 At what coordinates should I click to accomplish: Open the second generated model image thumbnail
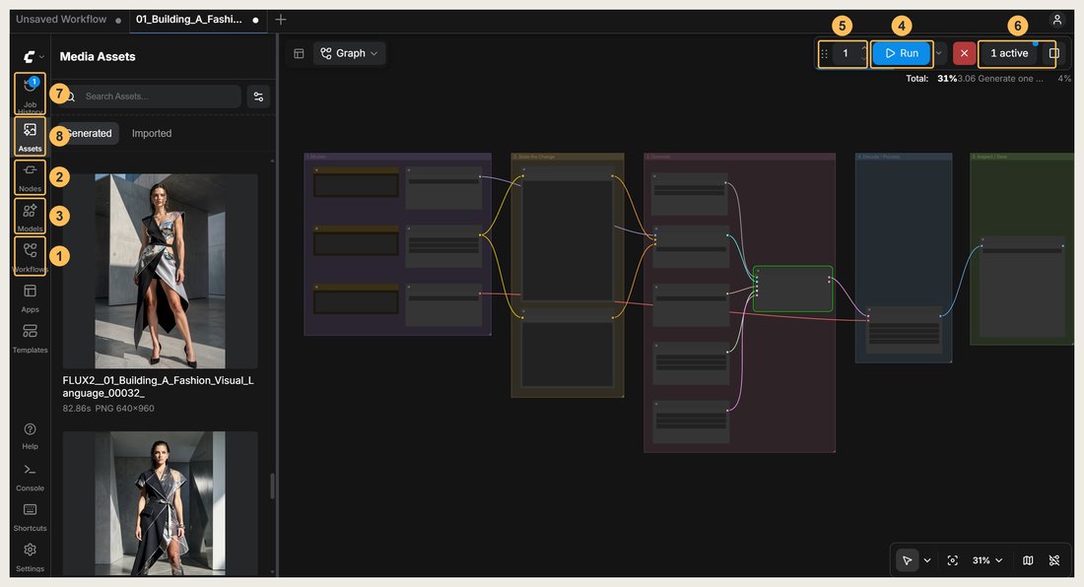pos(160,503)
